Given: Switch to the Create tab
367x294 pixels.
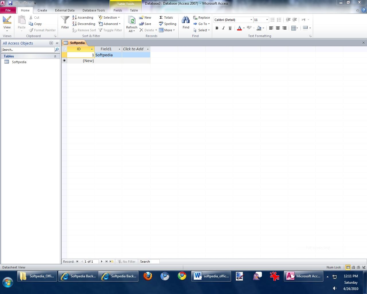Looking at the screenshot, I should (42, 10).
